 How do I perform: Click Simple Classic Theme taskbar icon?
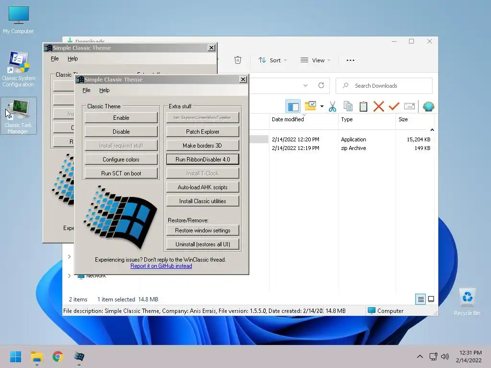(x=79, y=356)
